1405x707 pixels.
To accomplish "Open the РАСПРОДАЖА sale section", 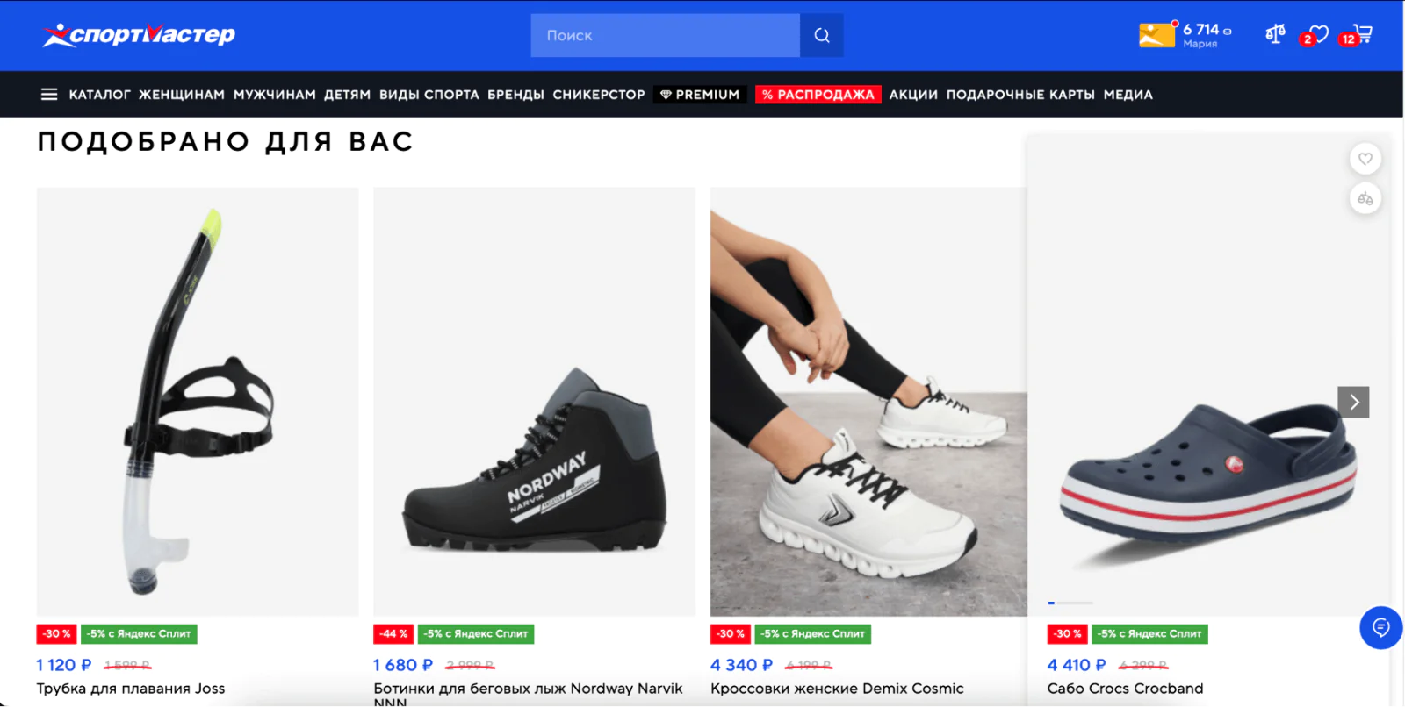I will [x=818, y=94].
